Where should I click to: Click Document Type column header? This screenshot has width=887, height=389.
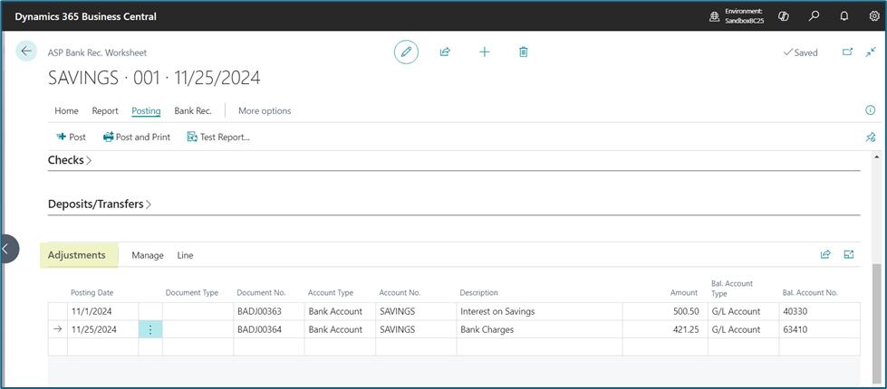click(x=192, y=293)
